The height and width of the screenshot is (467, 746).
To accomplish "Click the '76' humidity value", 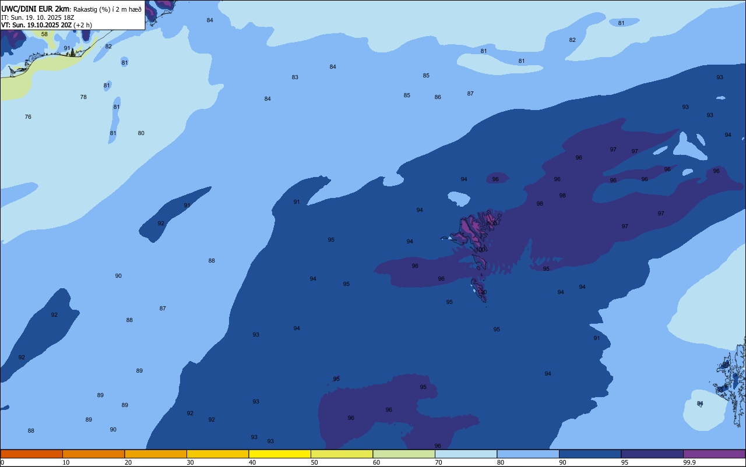I will pos(28,117).
